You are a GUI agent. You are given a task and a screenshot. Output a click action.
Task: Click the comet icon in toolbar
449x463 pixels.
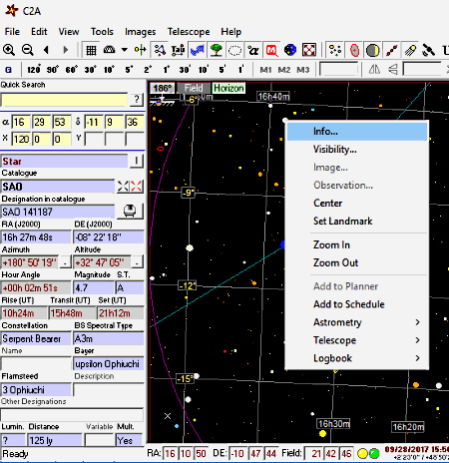[410, 50]
